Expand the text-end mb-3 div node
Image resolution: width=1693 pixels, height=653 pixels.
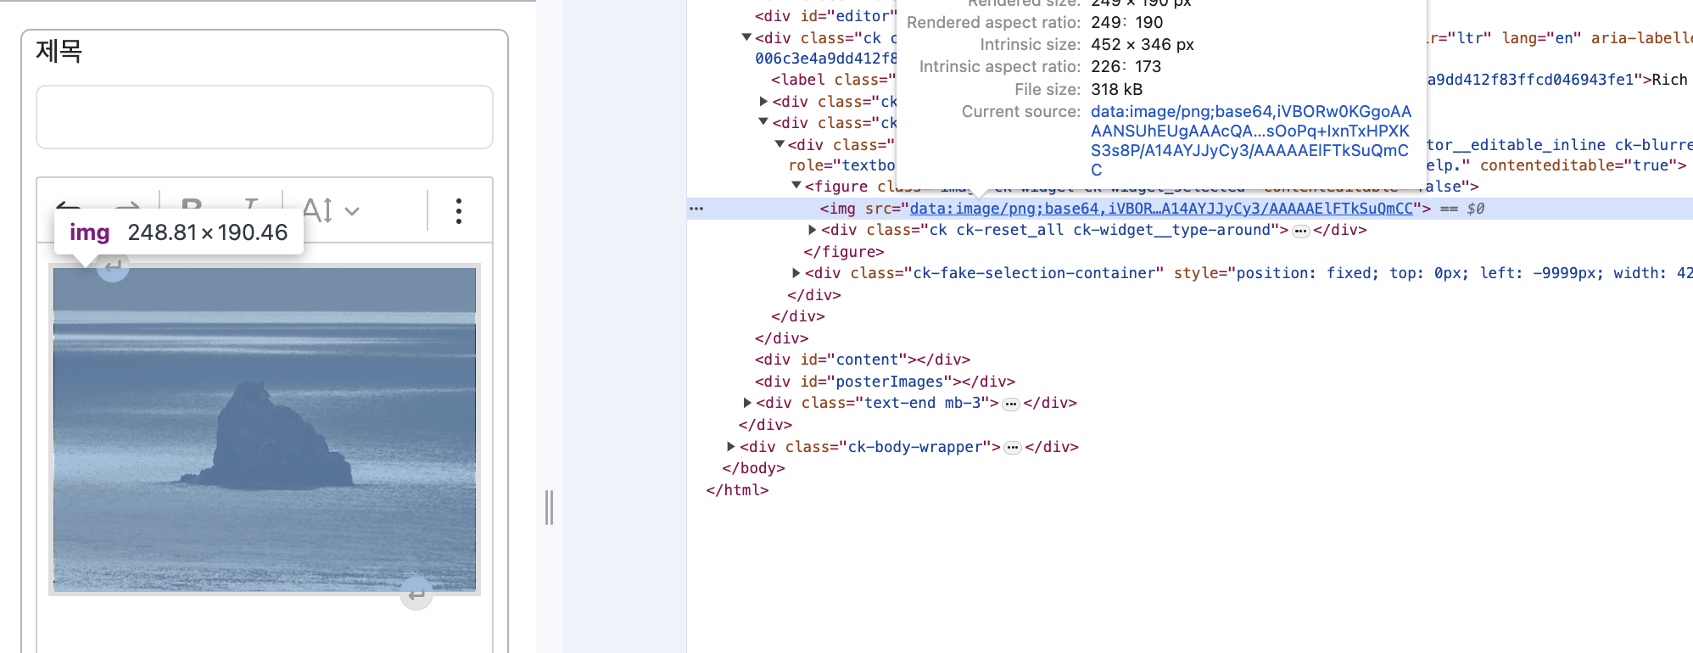(x=746, y=403)
